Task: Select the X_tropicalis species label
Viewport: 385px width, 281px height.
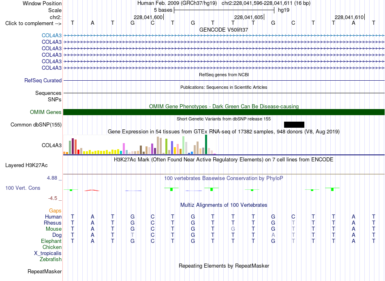Action: pyautogui.click(x=48, y=253)
